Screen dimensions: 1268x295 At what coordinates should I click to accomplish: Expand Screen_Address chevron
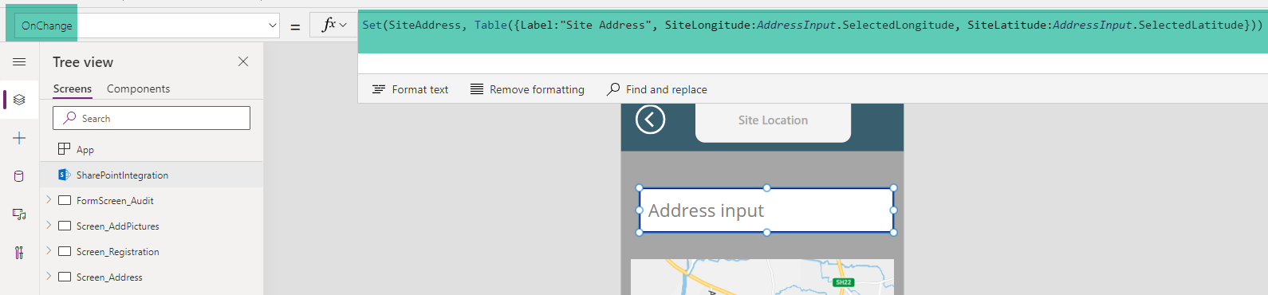(49, 276)
